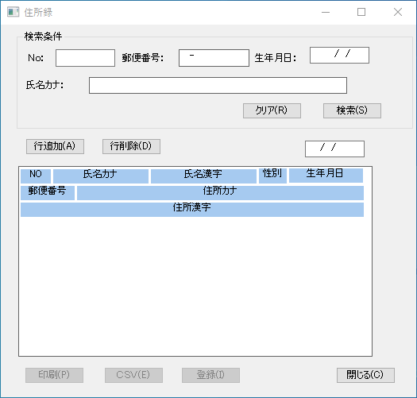Screen dimensions: 417x398
Task: Click the 生年月日 column header in grid
Action: tap(326, 176)
